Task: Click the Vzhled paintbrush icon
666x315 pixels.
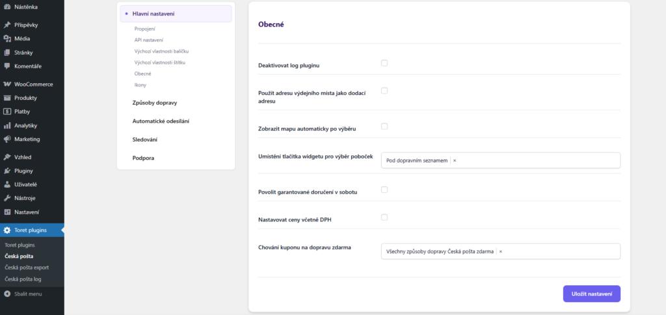Action: point(7,157)
